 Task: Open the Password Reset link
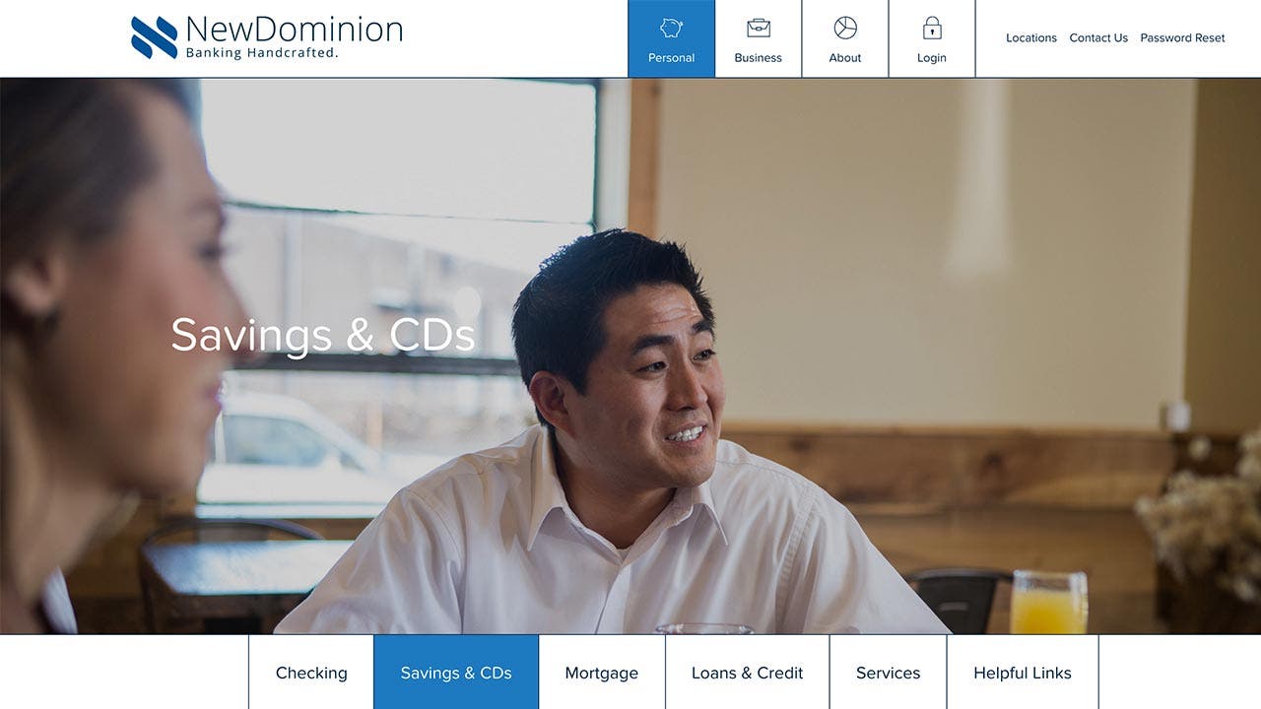tap(1183, 38)
